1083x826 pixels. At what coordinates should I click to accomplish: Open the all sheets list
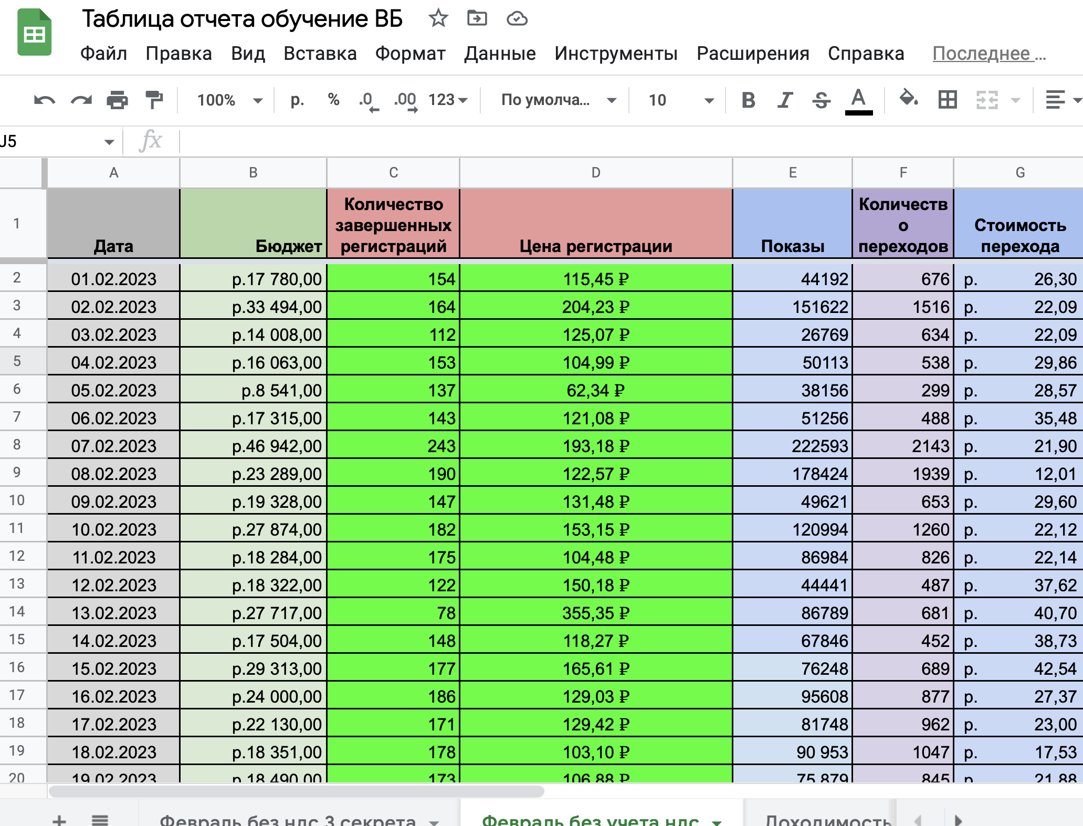point(100,819)
